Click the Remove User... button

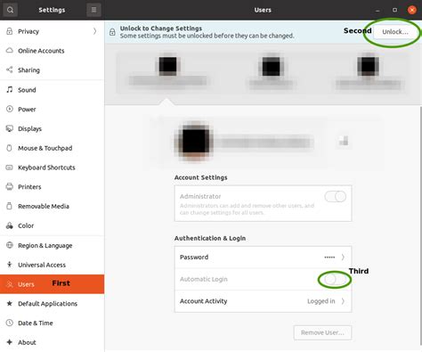click(x=322, y=332)
